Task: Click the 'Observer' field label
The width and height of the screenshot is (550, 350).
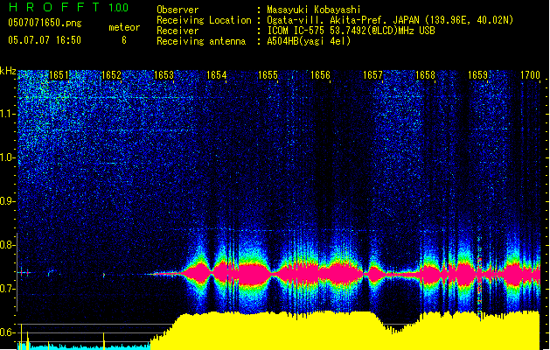Action: (178, 10)
